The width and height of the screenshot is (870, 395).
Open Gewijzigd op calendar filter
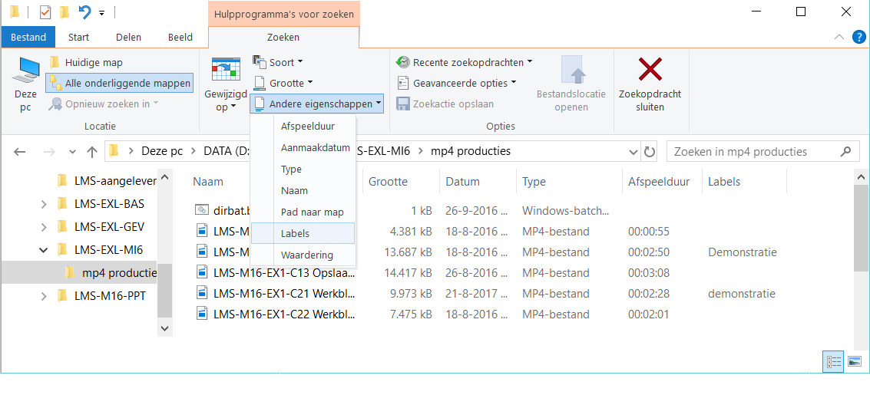[225, 84]
